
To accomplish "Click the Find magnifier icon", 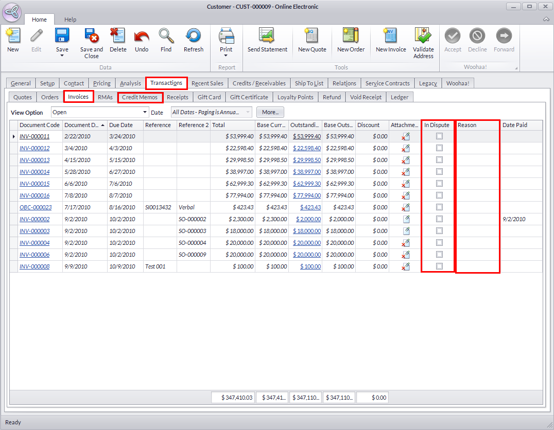I will point(166,36).
